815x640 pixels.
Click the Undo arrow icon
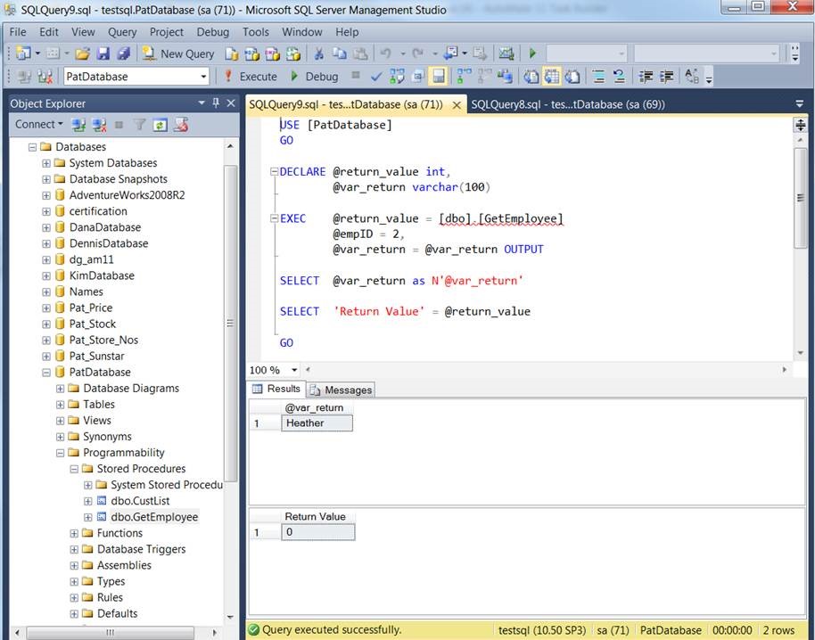point(386,53)
